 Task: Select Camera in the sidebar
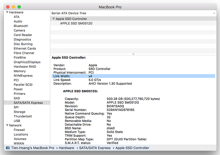pos(19,30)
